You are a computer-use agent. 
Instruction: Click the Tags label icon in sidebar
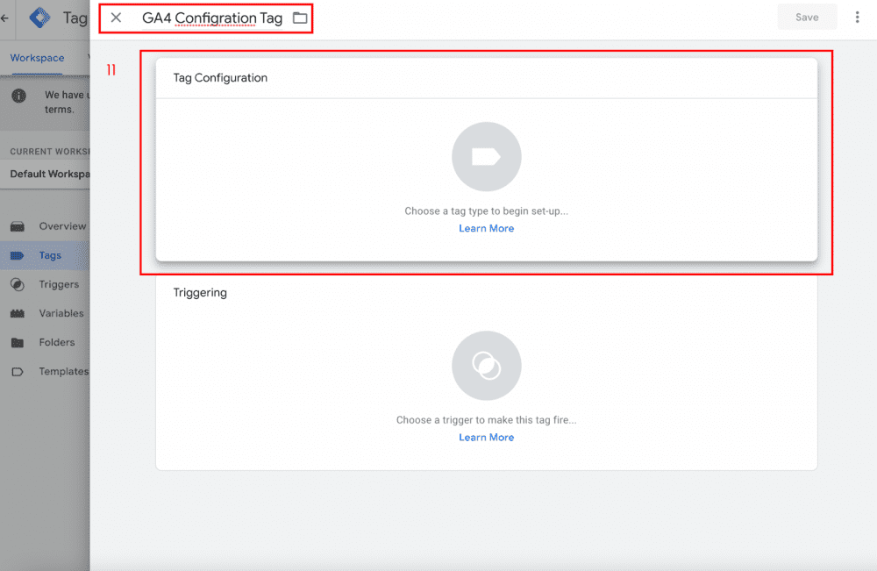click(x=18, y=255)
